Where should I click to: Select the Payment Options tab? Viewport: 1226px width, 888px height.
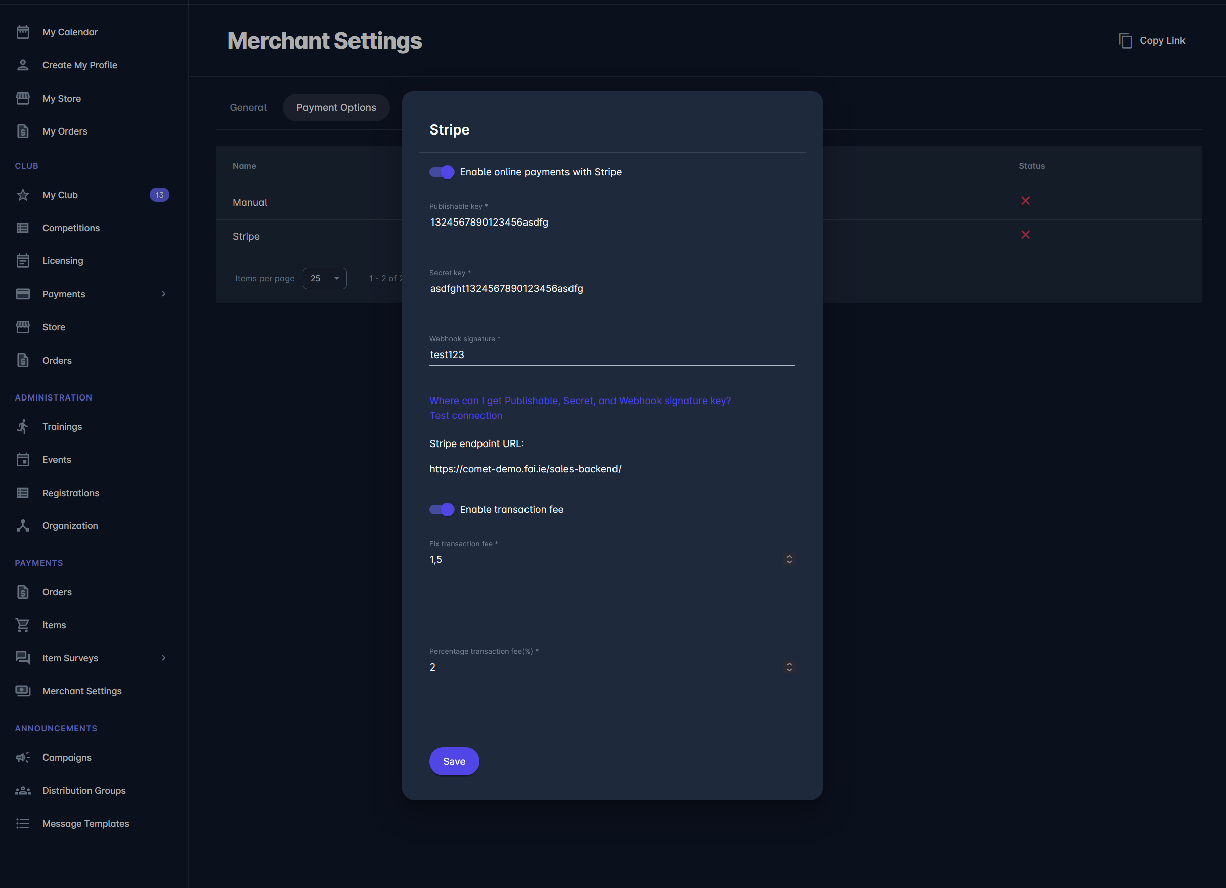336,108
